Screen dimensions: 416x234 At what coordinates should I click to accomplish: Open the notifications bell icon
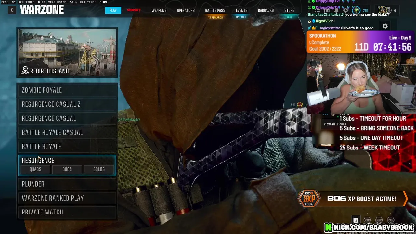(x=336, y=10)
